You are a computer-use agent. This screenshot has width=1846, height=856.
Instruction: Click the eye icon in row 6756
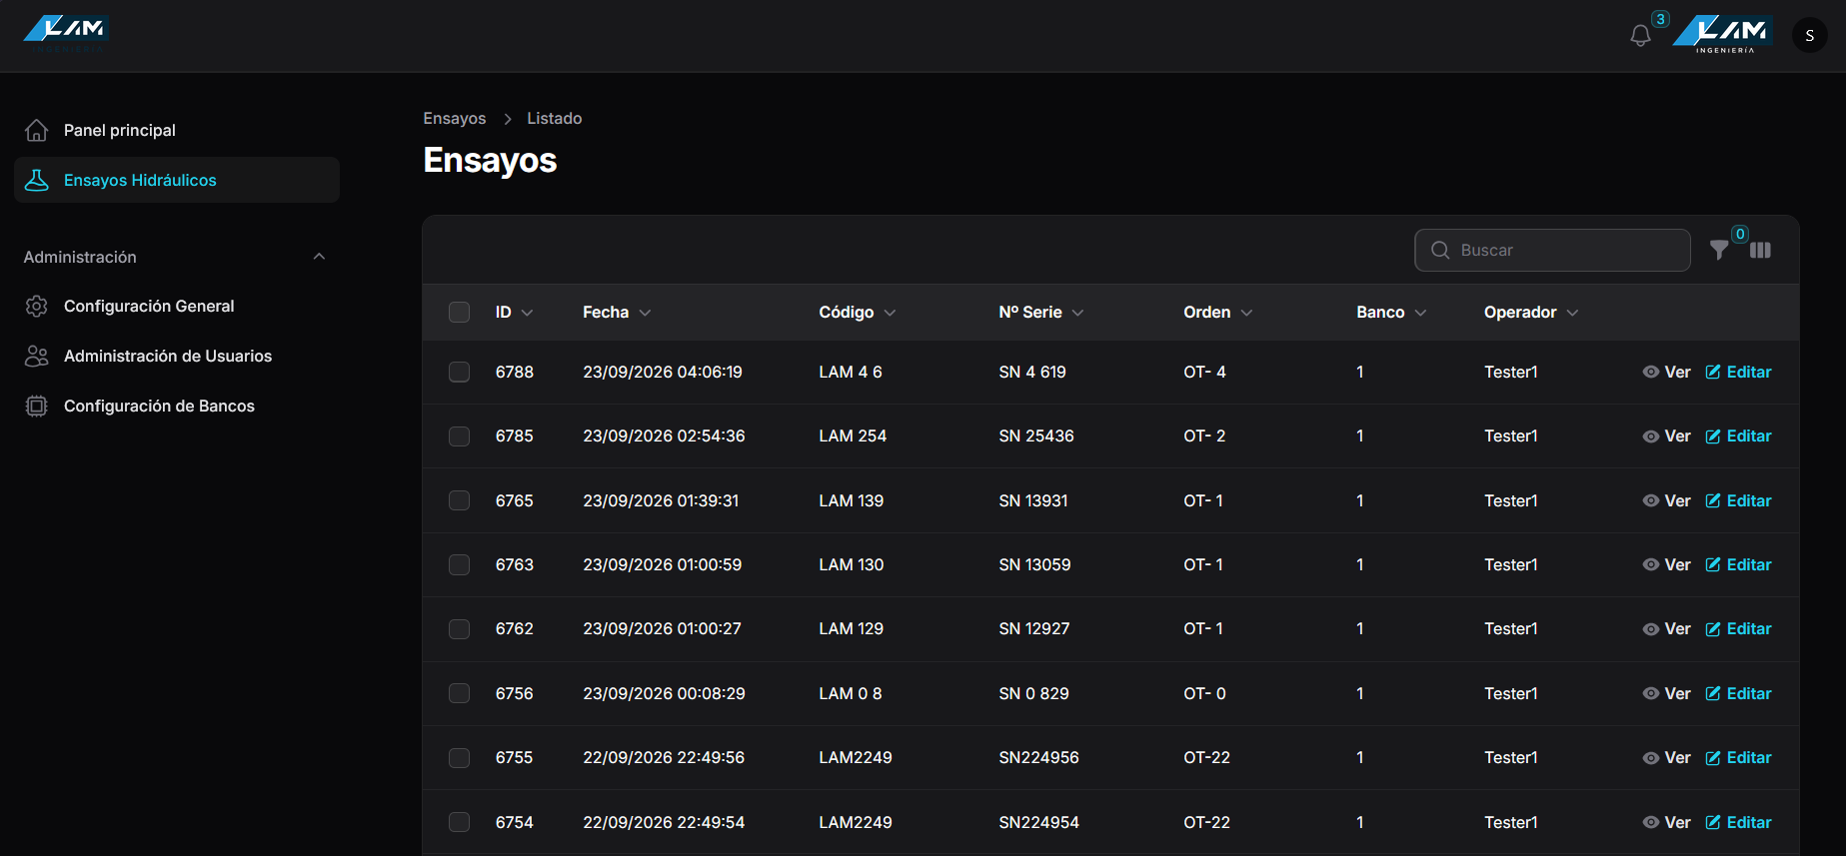click(x=1650, y=693)
